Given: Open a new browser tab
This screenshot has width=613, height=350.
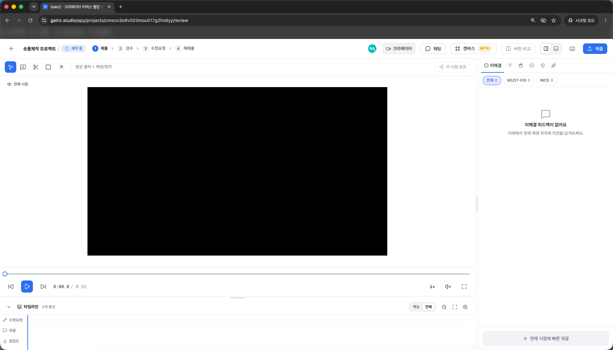Looking at the screenshot, I should click(121, 7).
